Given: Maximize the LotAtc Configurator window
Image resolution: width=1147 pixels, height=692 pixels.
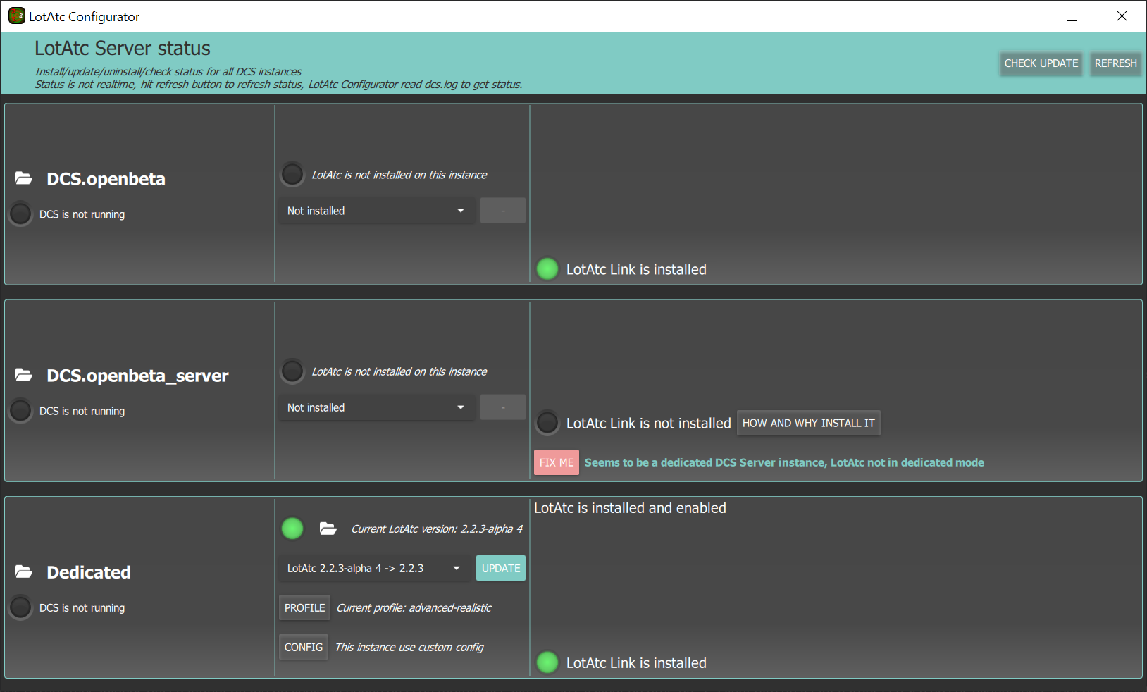Looking at the screenshot, I should (x=1072, y=16).
